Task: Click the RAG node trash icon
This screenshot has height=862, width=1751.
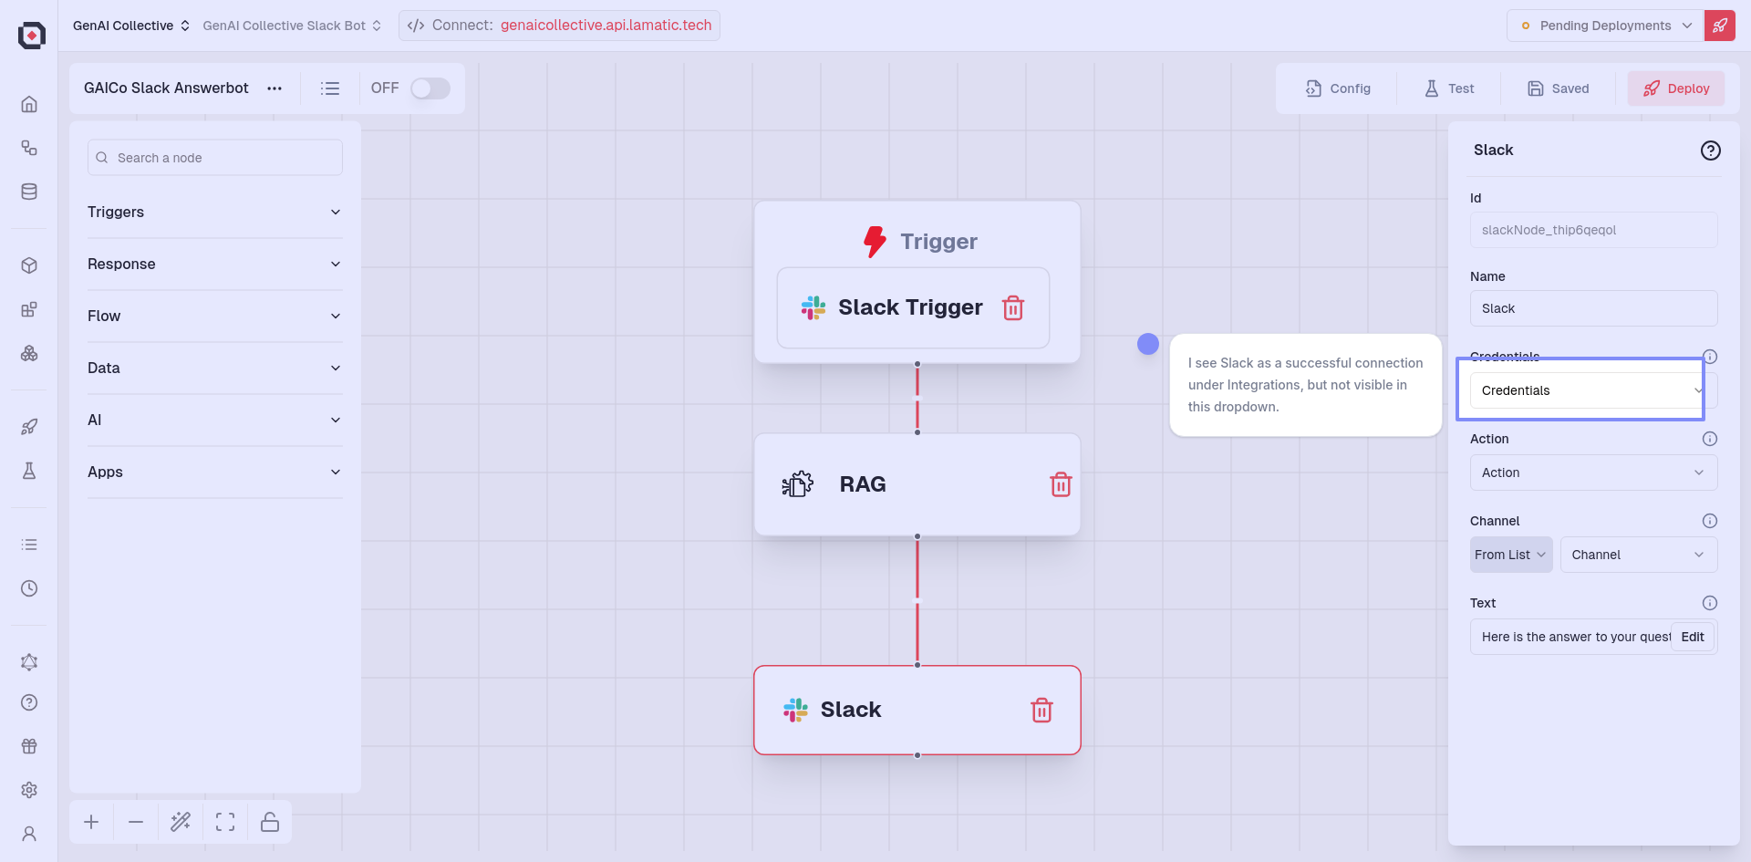Action: (x=1060, y=484)
